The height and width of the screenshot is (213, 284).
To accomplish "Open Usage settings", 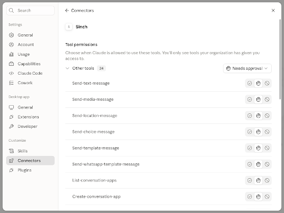I will [31, 54].
